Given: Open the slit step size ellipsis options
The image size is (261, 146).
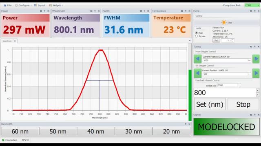Looking at the screenshot, I should pos(249,74).
